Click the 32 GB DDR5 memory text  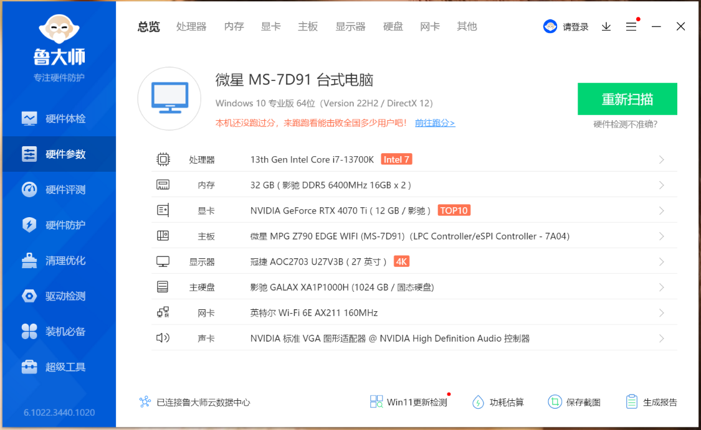tap(331, 185)
